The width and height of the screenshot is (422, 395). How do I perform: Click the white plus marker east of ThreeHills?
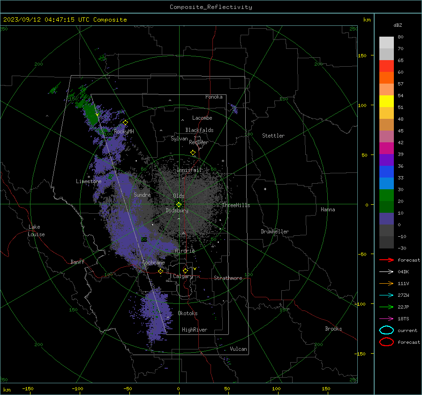tap(265, 189)
